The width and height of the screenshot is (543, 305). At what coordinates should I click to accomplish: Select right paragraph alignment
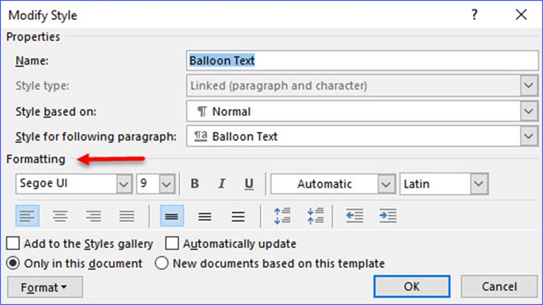(93, 216)
